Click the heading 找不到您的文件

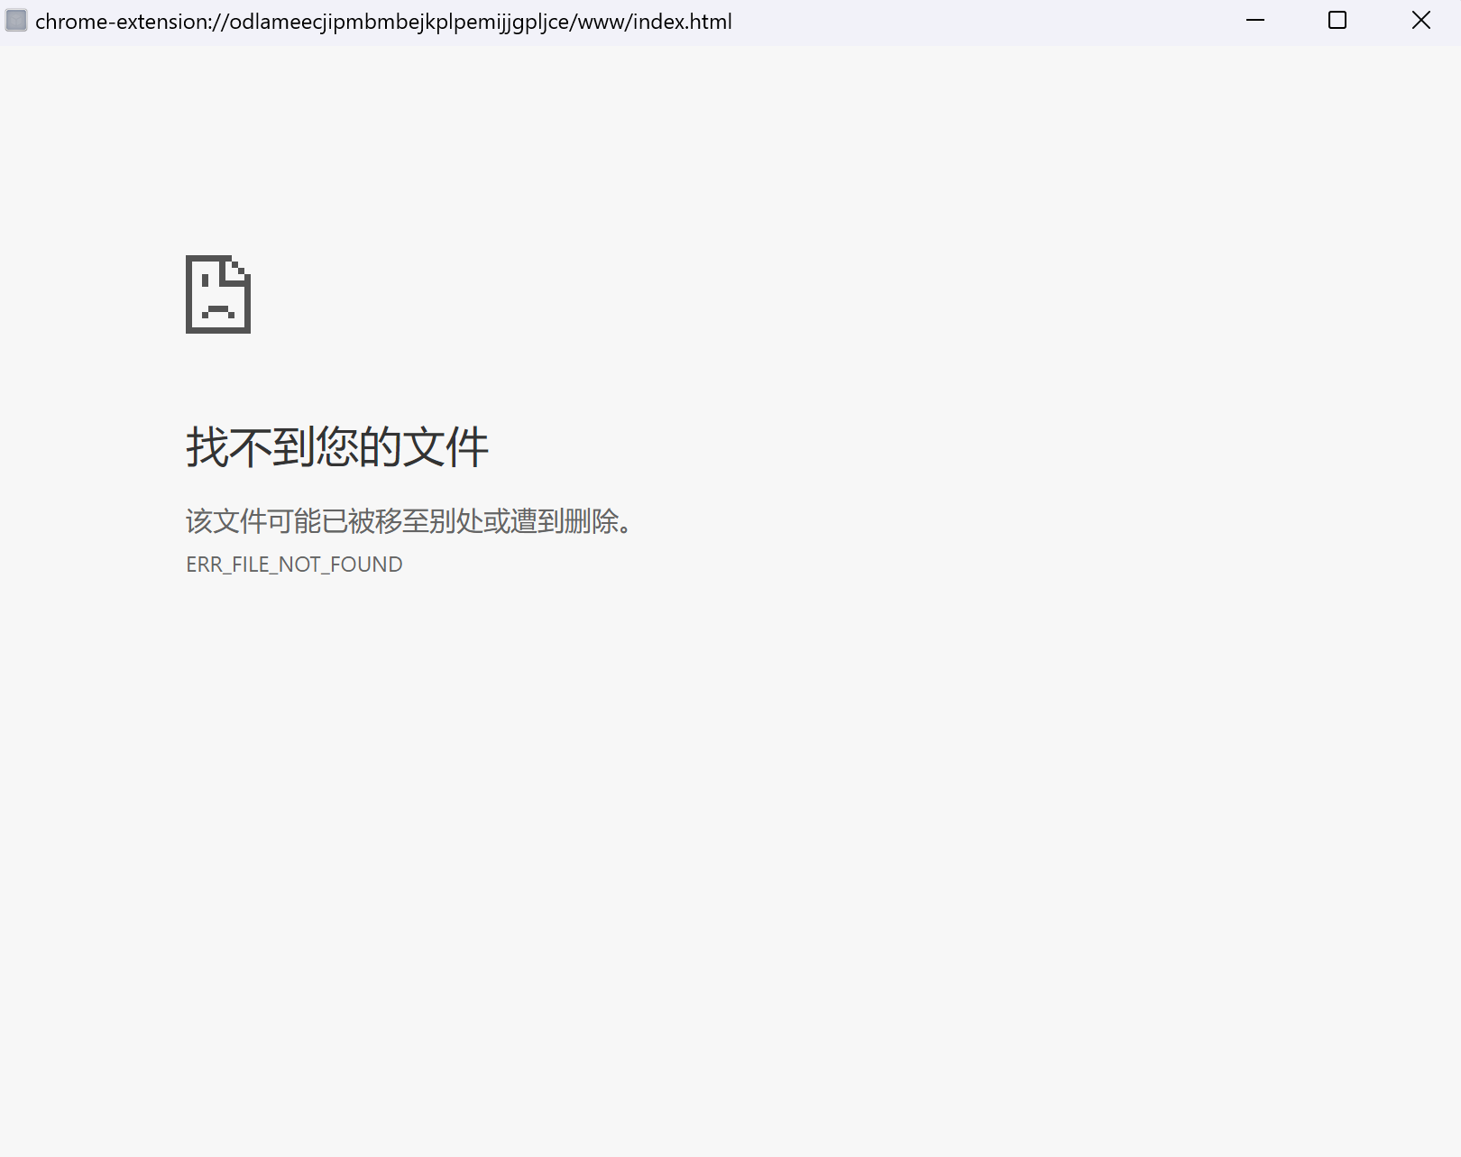[337, 446]
